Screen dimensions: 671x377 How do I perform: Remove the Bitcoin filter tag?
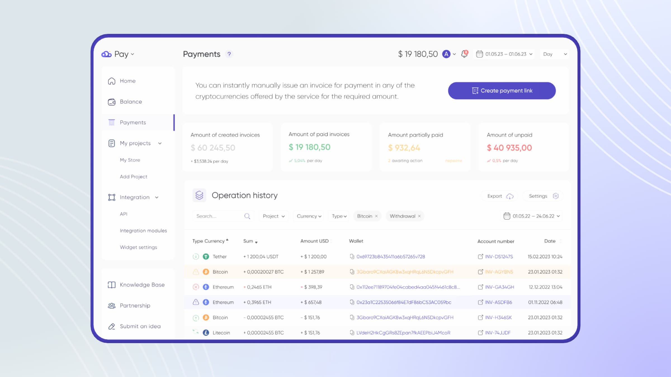coord(377,216)
